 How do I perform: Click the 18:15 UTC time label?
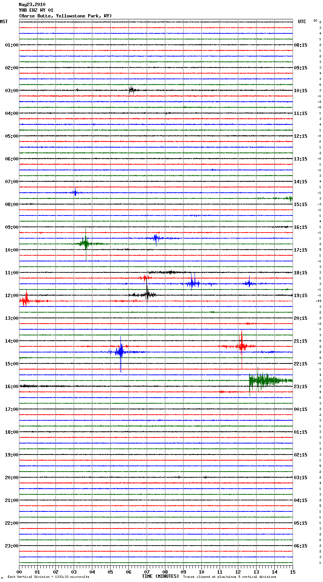coord(301,273)
